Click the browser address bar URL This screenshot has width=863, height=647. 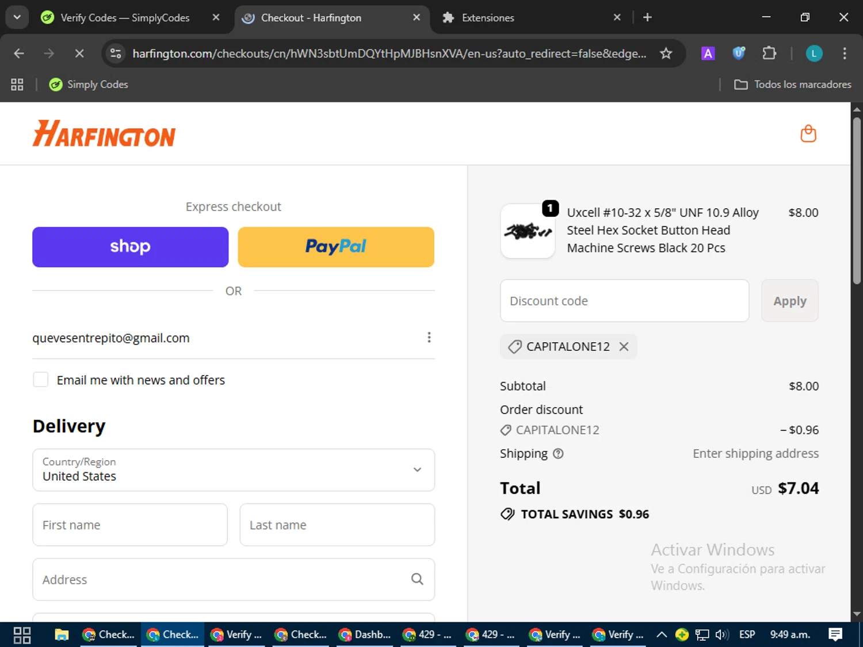pos(390,53)
